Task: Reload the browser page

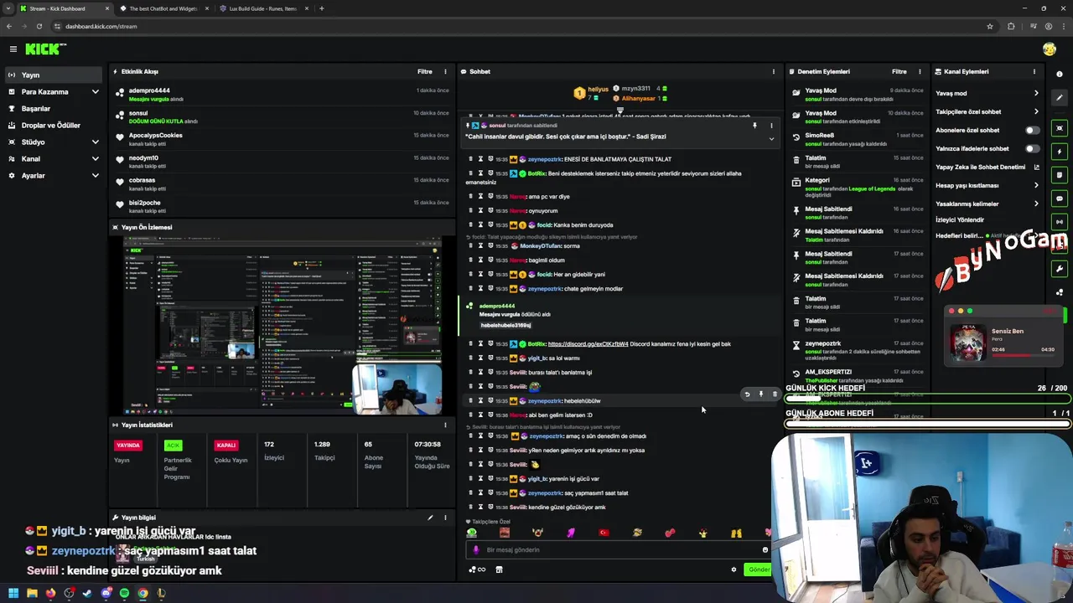Action: coord(39,26)
